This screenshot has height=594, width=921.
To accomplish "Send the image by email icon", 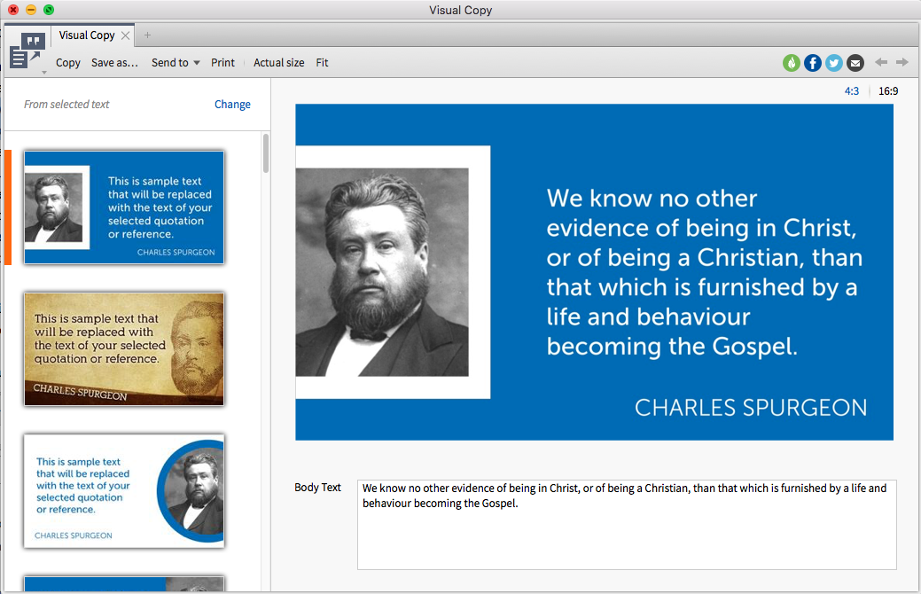I will (855, 63).
